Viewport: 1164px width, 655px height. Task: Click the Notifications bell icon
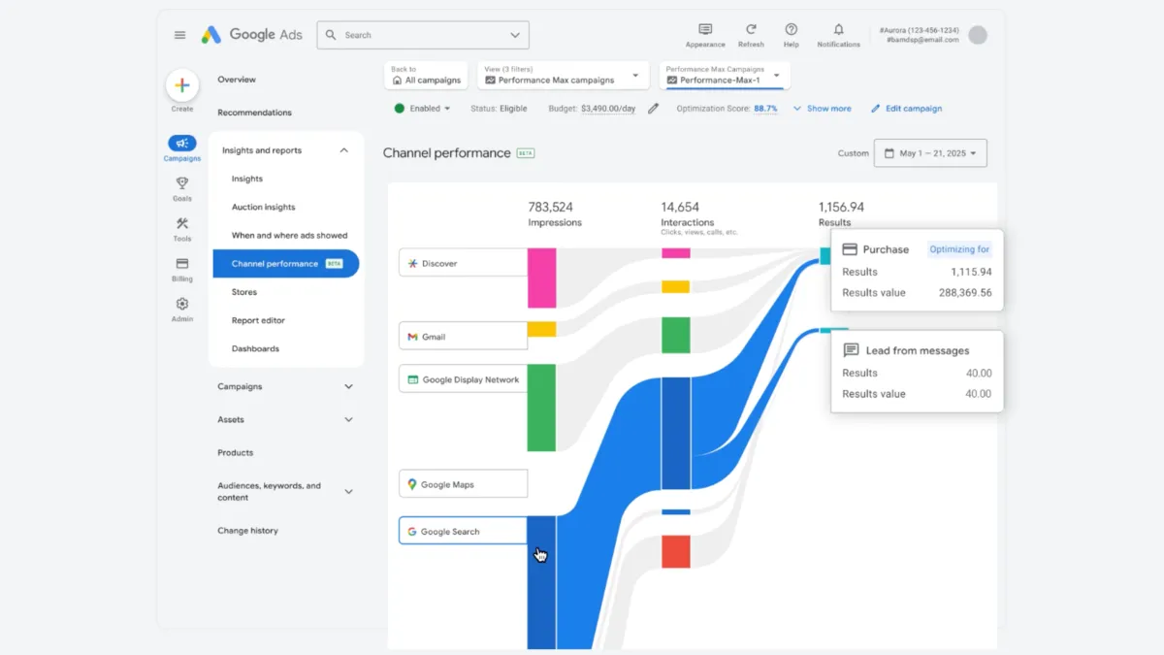pyautogui.click(x=838, y=30)
